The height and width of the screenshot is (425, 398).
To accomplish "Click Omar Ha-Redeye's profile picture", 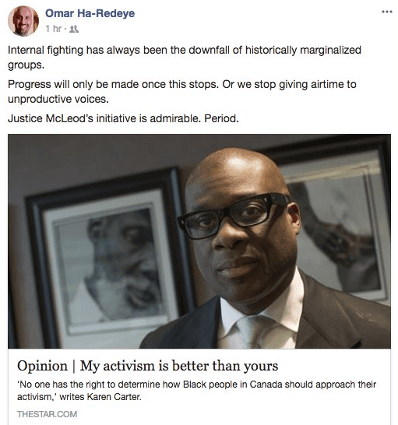I will (x=23, y=21).
